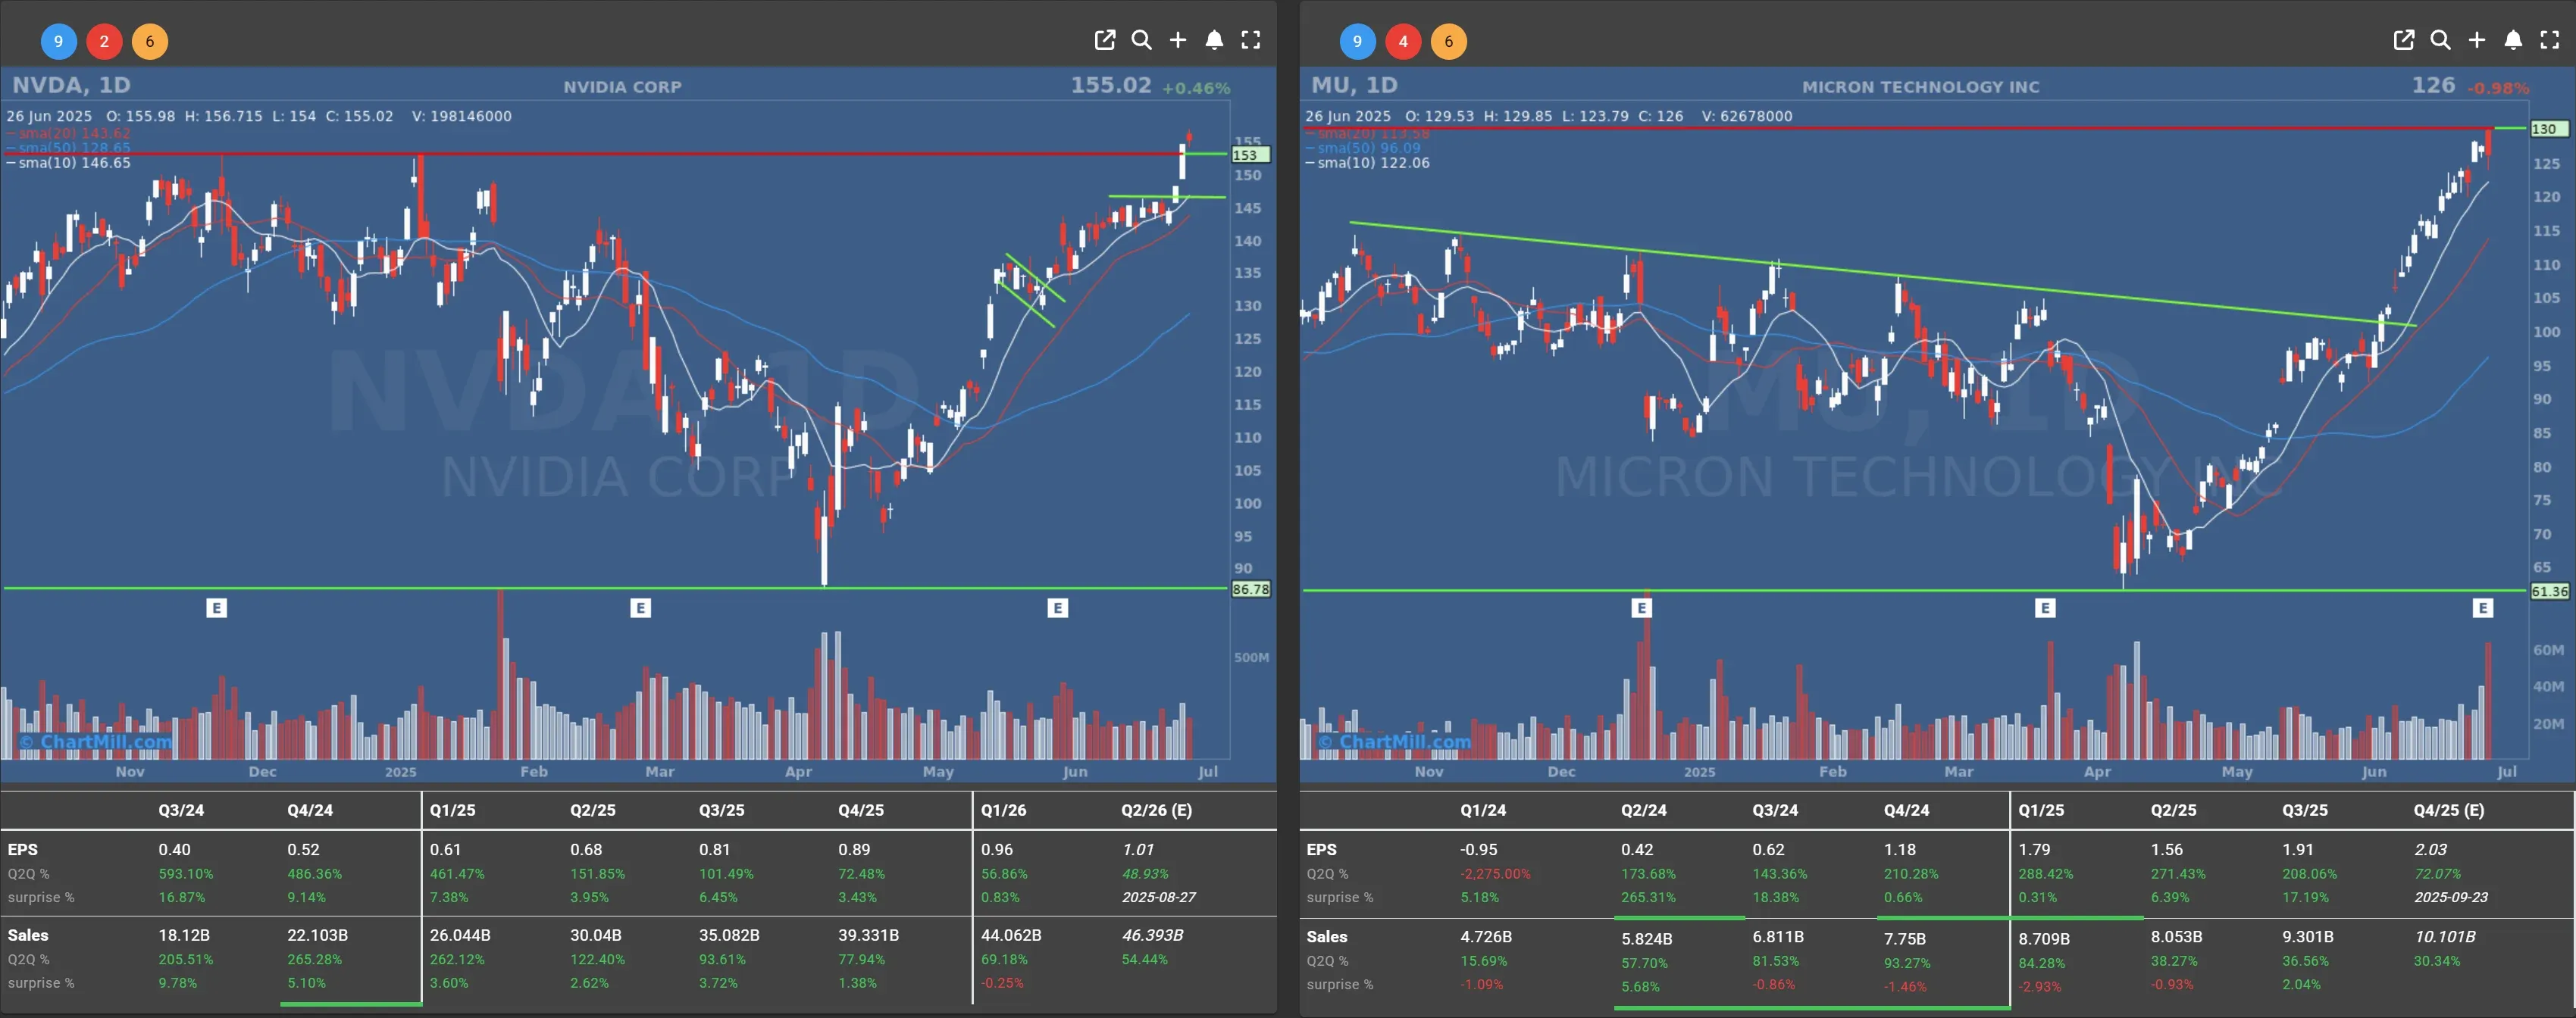
Task: Click the plus icon on MU panel
Action: point(2477,40)
